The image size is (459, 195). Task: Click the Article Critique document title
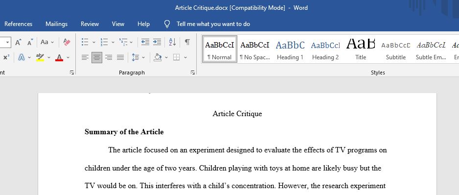pyautogui.click(x=237, y=114)
